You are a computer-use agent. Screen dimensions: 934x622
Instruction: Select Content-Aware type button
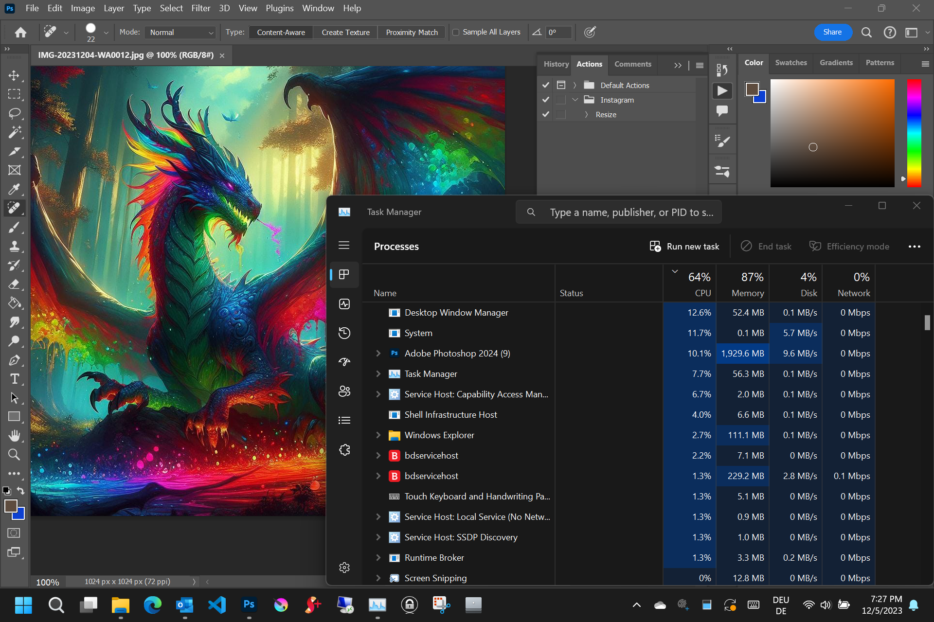click(281, 33)
